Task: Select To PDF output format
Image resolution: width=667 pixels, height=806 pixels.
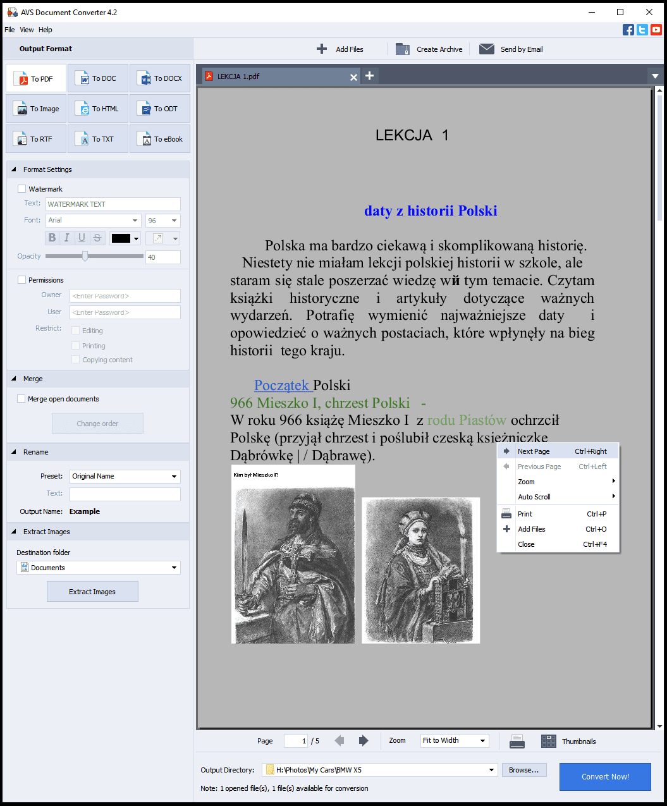Action: [36, 78]
